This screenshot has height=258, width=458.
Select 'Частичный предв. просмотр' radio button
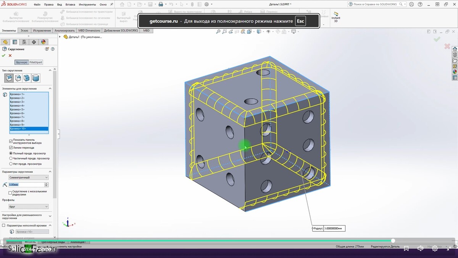11,158
